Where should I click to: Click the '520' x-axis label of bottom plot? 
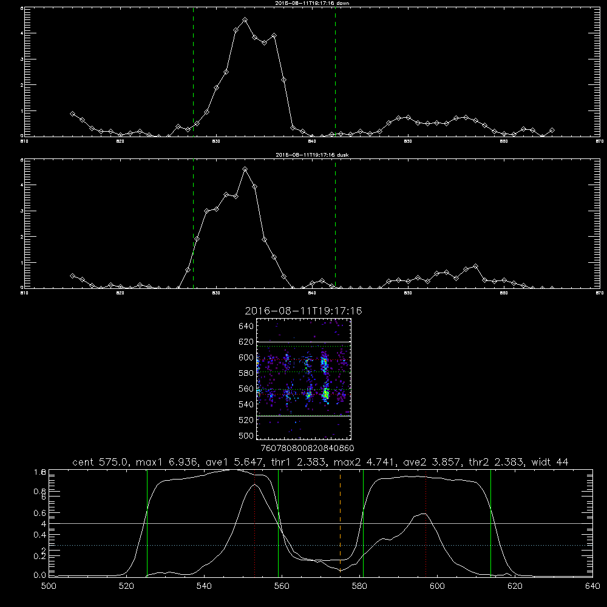point(126,586)
